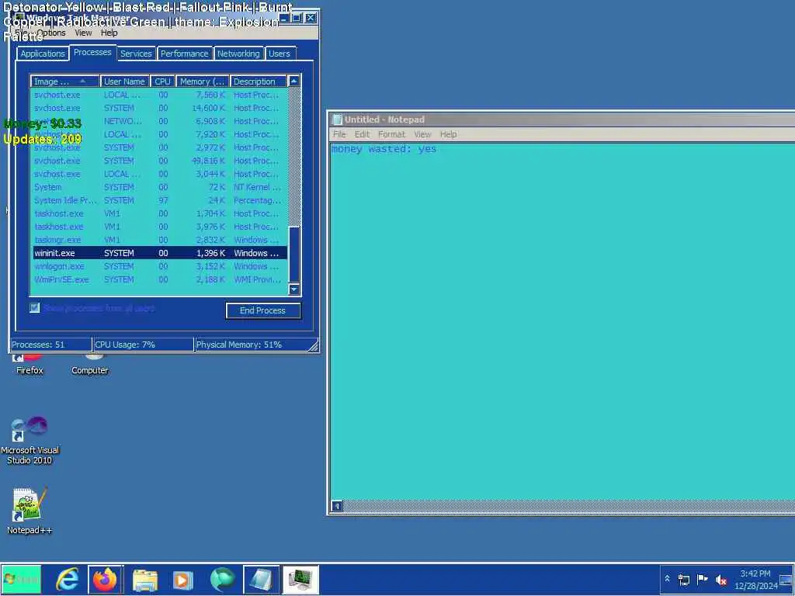Select taskhost.exe row using 3,976 K

point(159,227)
